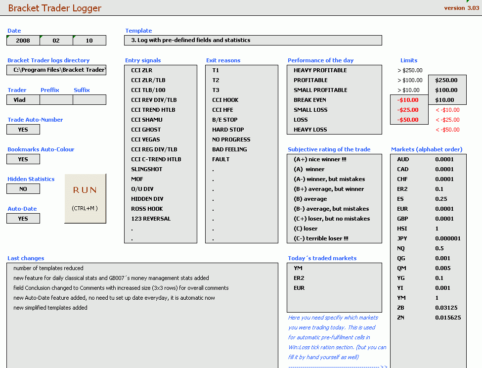This screenshot has height=368, width=482.
Task: Edit the red -$50.00 limit cell
Action: point(409,120)
